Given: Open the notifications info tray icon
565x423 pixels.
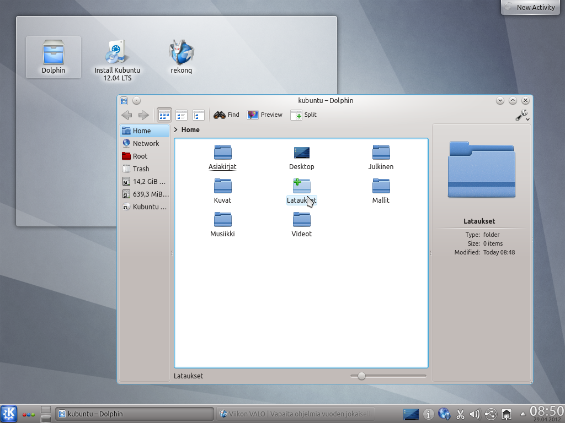Looking at the screenshot, I should pyautogui.click(x=428, y=414).
